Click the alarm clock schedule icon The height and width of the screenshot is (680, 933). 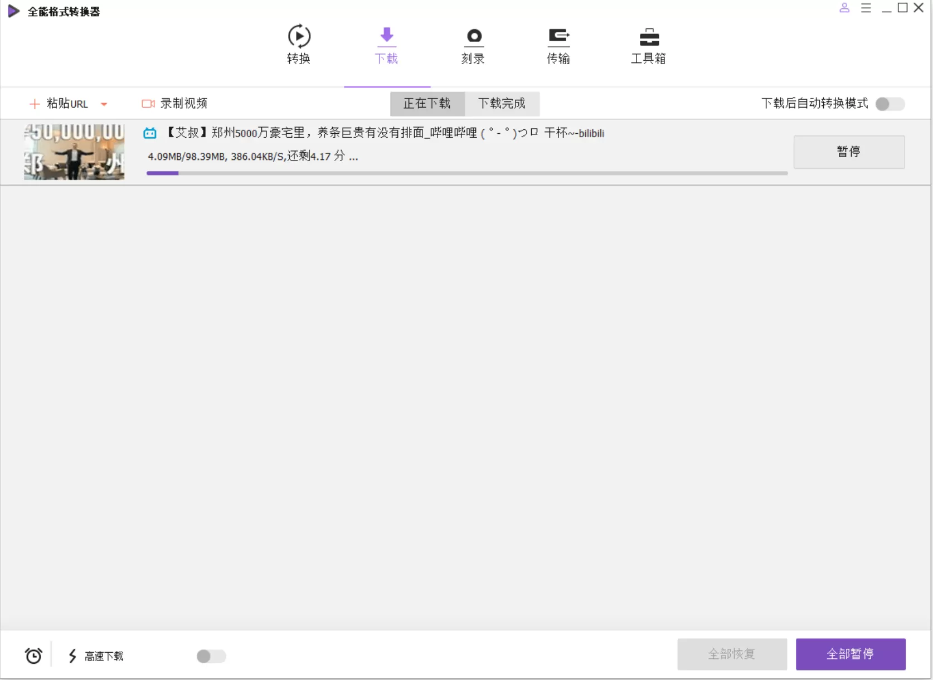(x=33, y=656)
